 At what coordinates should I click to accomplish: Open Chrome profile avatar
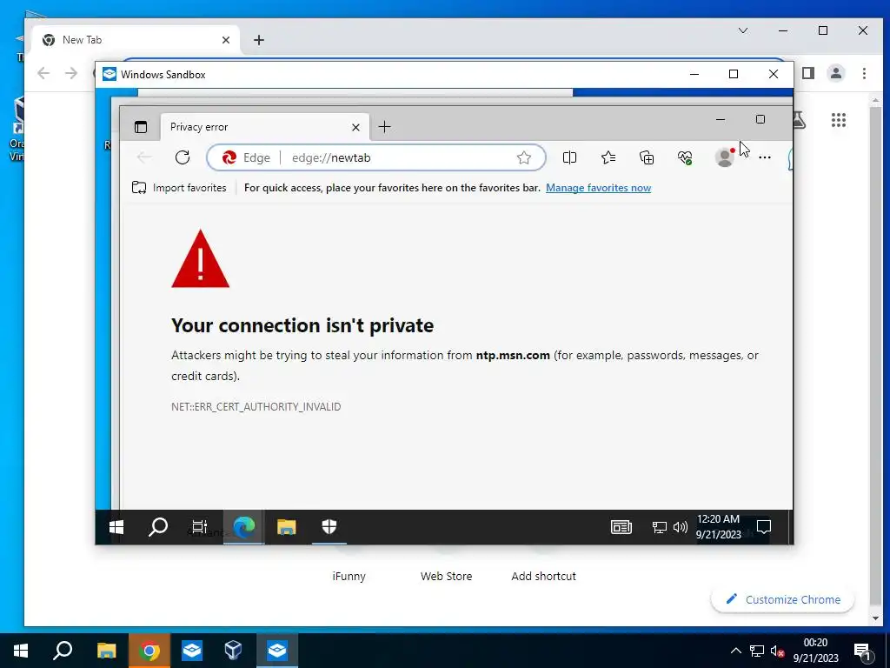(x=836, y=73)
